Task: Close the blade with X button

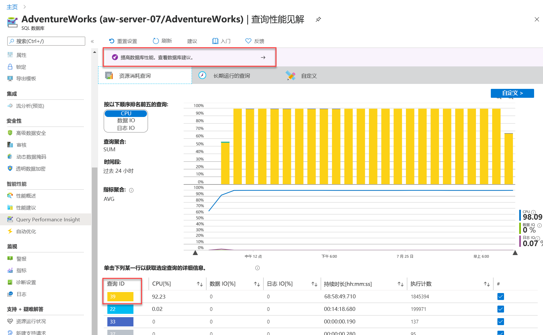Action: click(x=537, y=19)
